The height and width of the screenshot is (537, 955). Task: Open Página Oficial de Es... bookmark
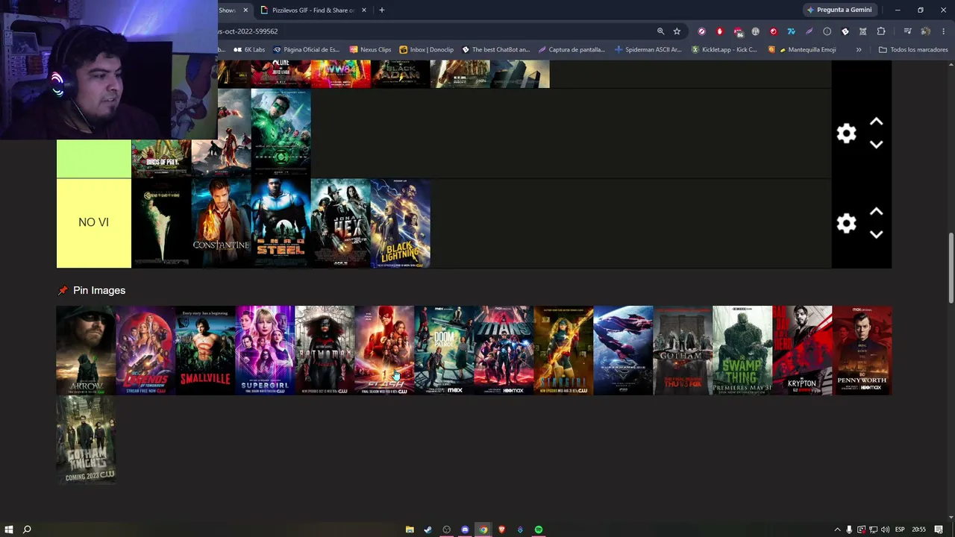[306, 50]
